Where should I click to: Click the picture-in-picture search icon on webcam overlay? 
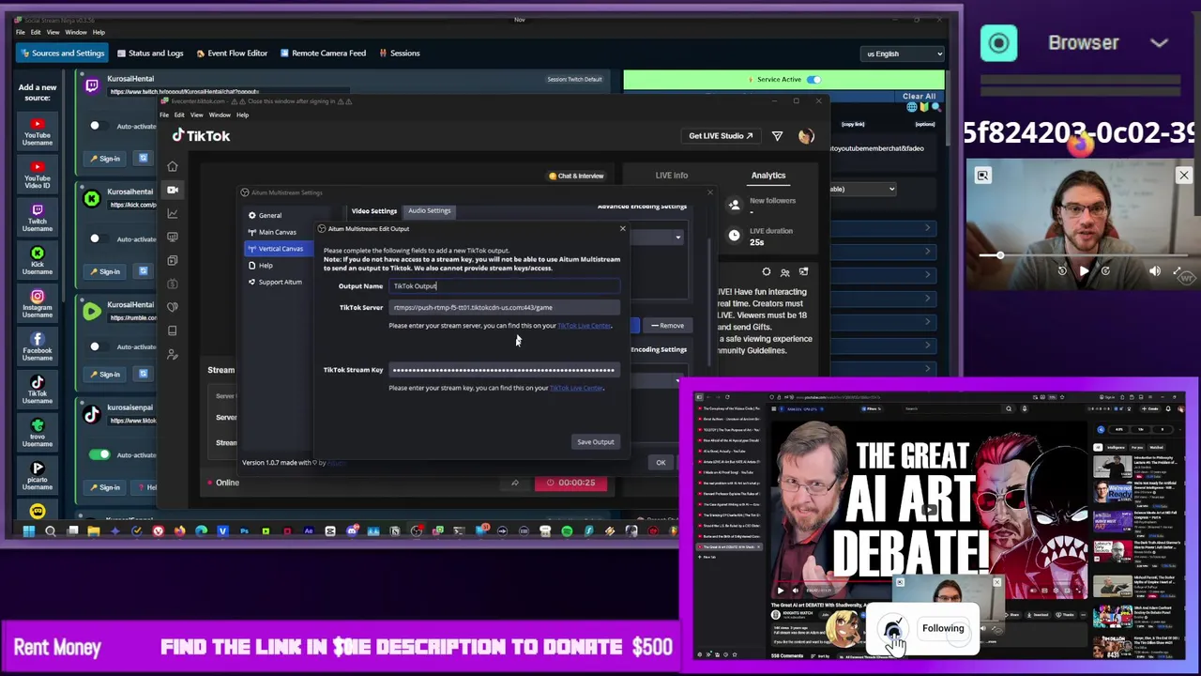982,176
